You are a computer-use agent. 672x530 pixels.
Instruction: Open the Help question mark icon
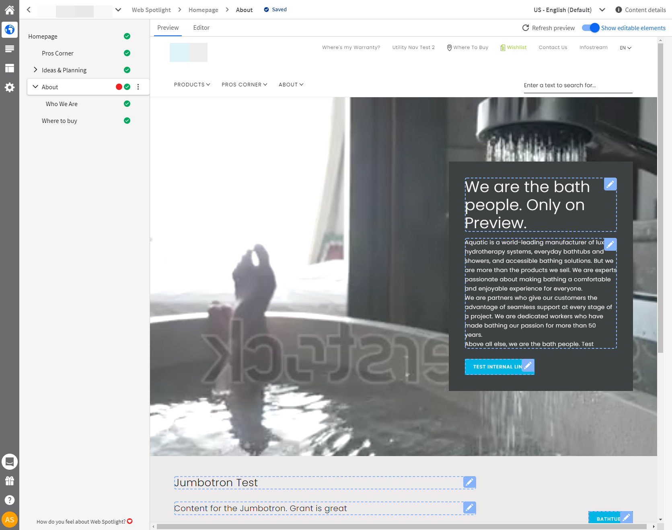coord(9,500)
